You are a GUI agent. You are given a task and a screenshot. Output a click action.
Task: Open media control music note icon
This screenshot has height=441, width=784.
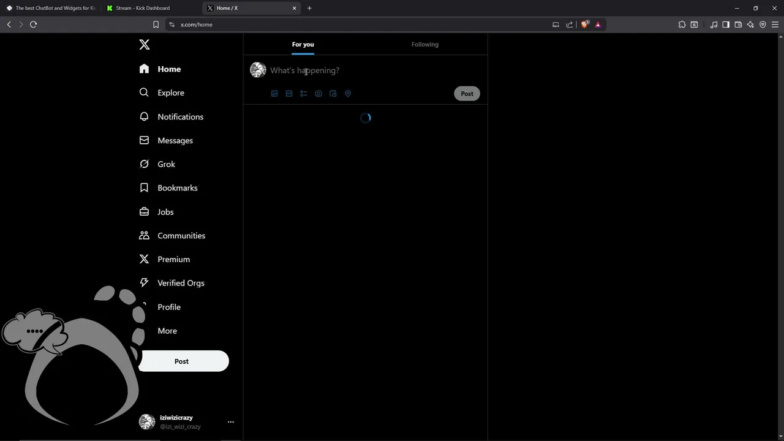click(714, 24)
